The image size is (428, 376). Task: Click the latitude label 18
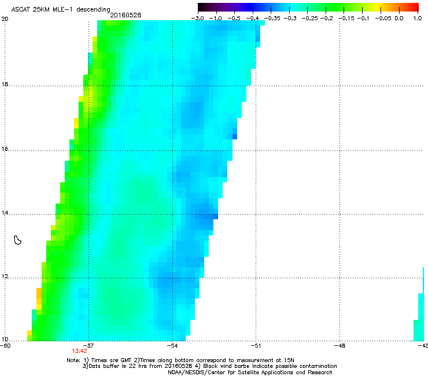(x=5, y=84)
